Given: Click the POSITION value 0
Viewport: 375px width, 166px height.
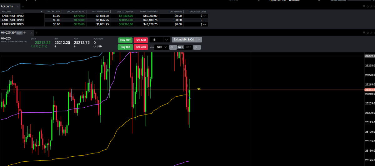Looking at the screenshot, I should pos(95,42).
